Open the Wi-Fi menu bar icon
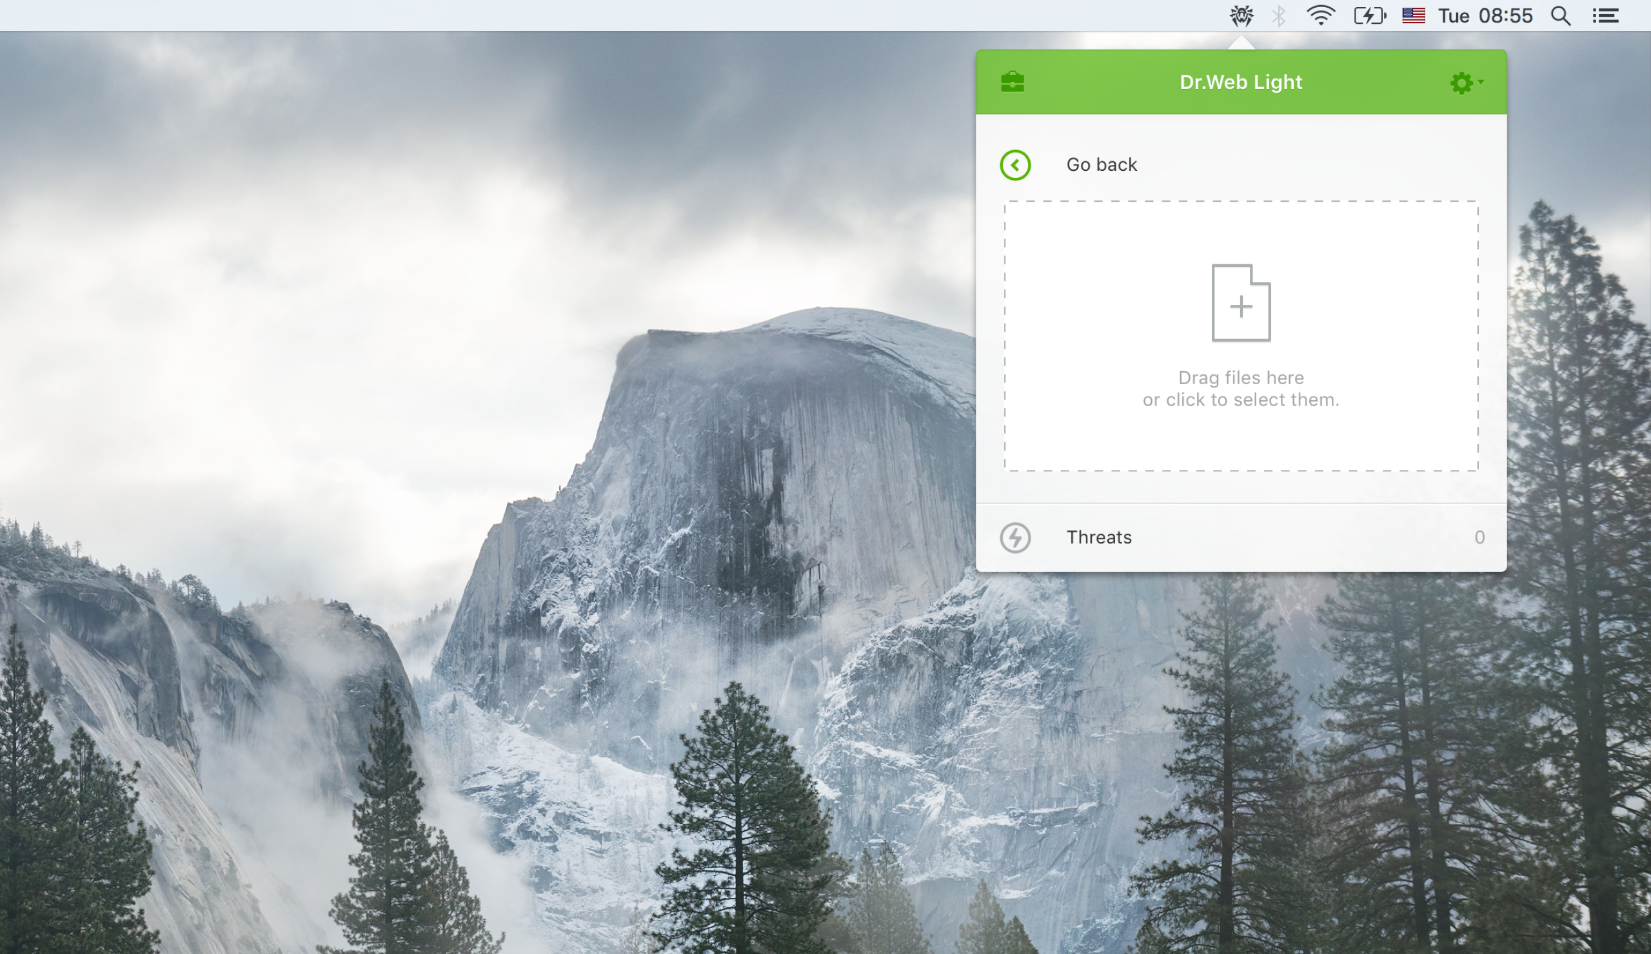Image resolution: width=1651 pixels, height=954 pixels. coord(1321,15)
